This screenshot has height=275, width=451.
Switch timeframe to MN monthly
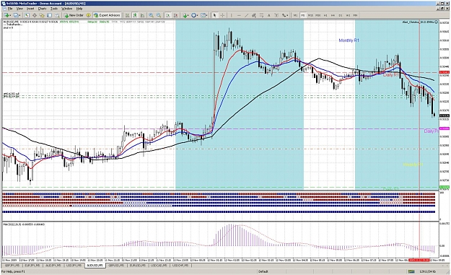point(355,15)
